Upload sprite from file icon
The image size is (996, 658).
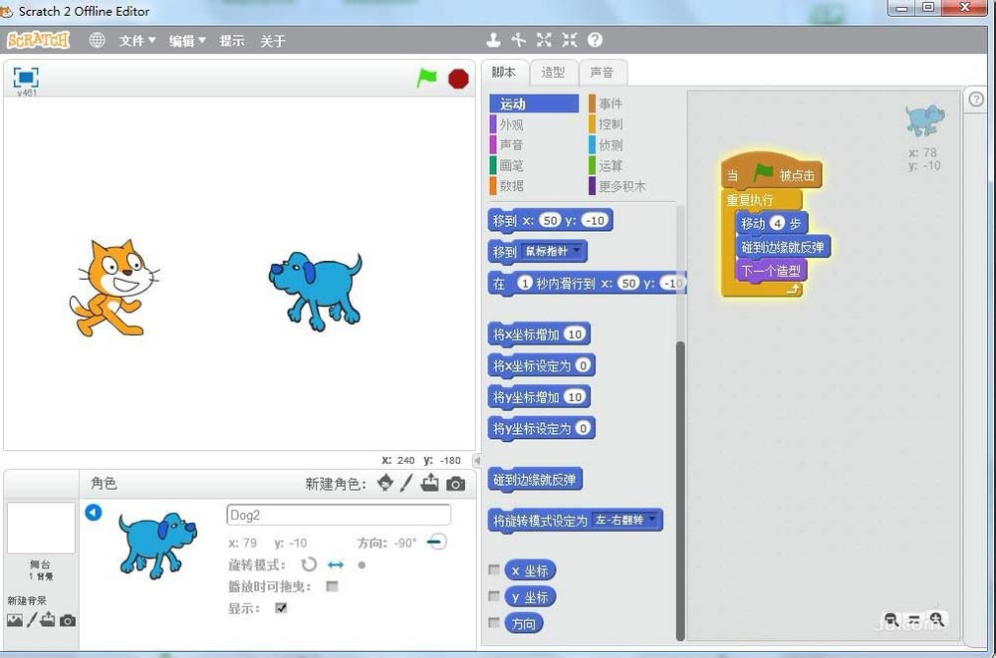(x=430, y=484)
